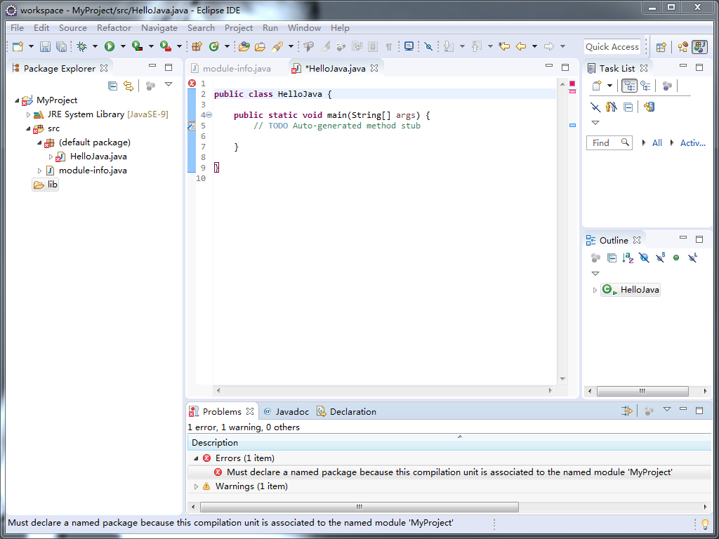Collapse All in Package Explorer
This screenshot has height=539, width=719.
[112, 86]
